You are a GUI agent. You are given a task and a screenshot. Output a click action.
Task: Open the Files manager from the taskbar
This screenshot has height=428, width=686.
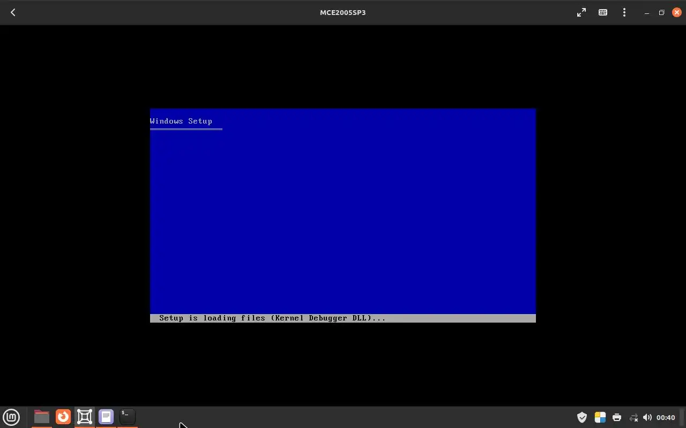click(x=41, y=417)
